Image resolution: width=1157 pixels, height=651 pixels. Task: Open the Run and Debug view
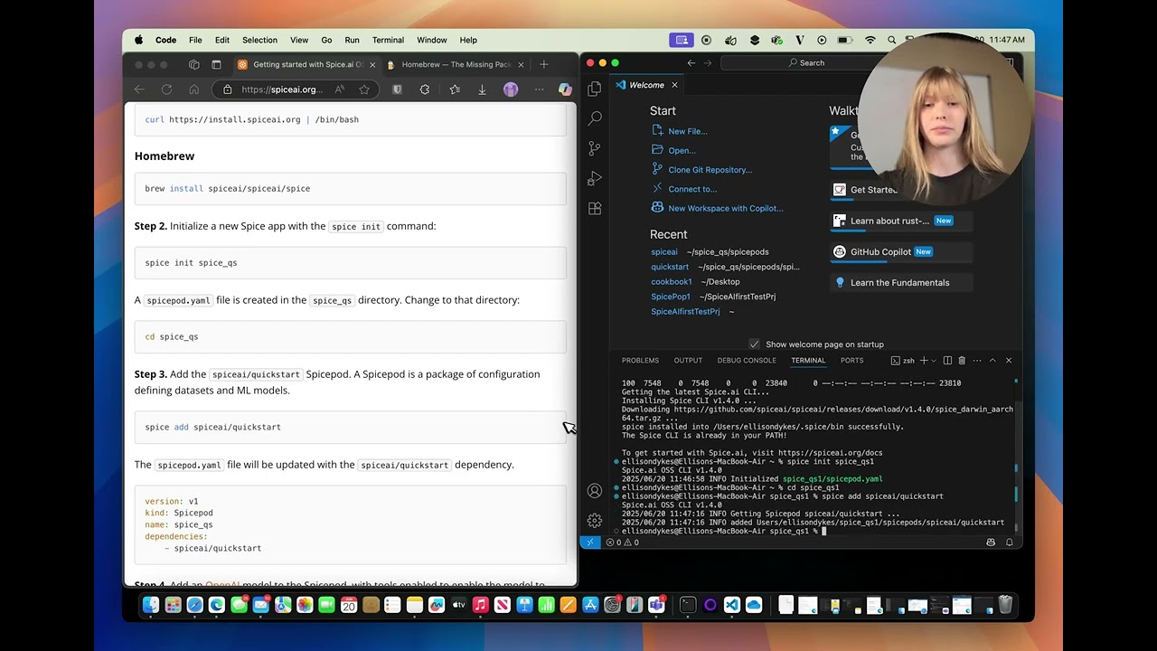point(594,178)
